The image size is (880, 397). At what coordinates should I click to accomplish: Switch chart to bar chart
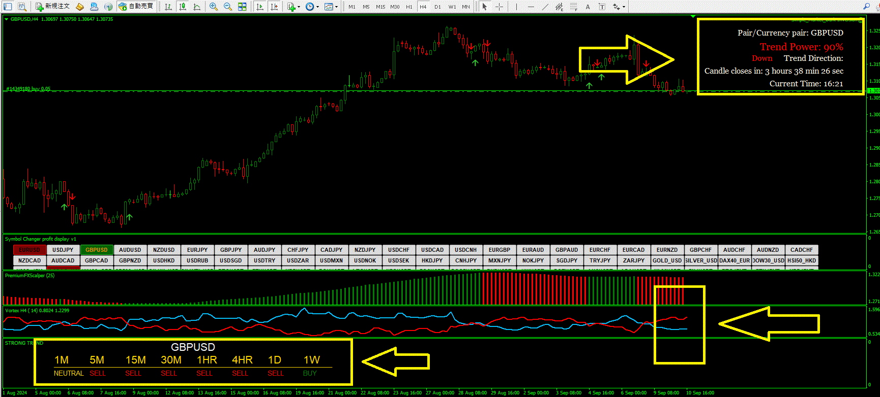(168, 7)
